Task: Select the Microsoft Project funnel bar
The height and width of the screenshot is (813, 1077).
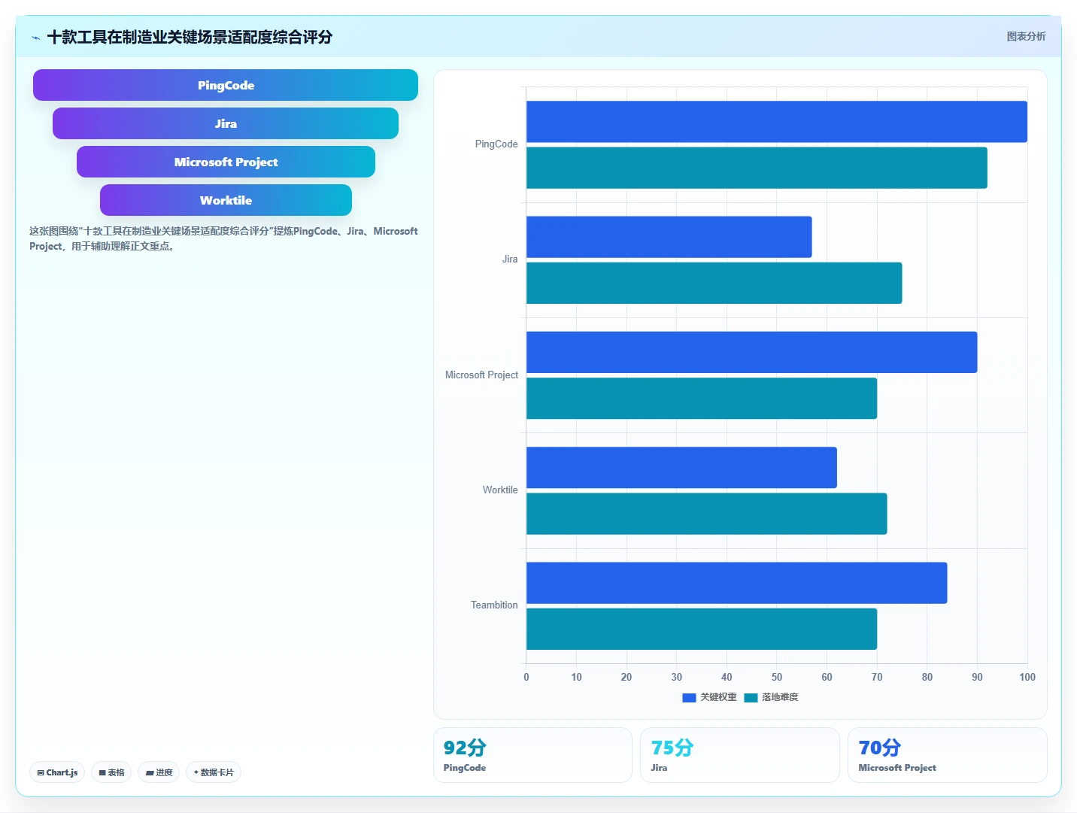Action: 226,162
